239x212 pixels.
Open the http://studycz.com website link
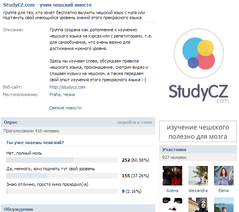tap(67, 87)
